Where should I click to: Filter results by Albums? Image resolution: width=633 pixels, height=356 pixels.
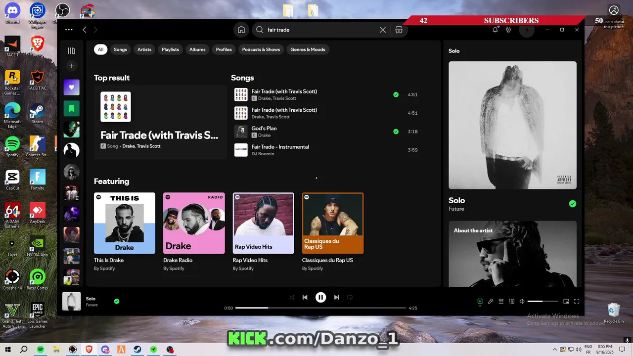point(197,49)
